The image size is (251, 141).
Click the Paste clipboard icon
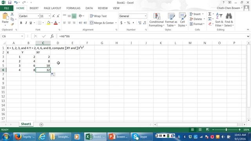coord(5,16)
